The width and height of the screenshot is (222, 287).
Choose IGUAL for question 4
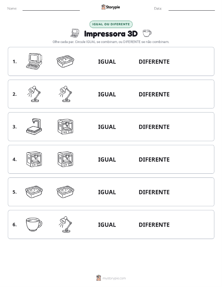tap(107, 159)
